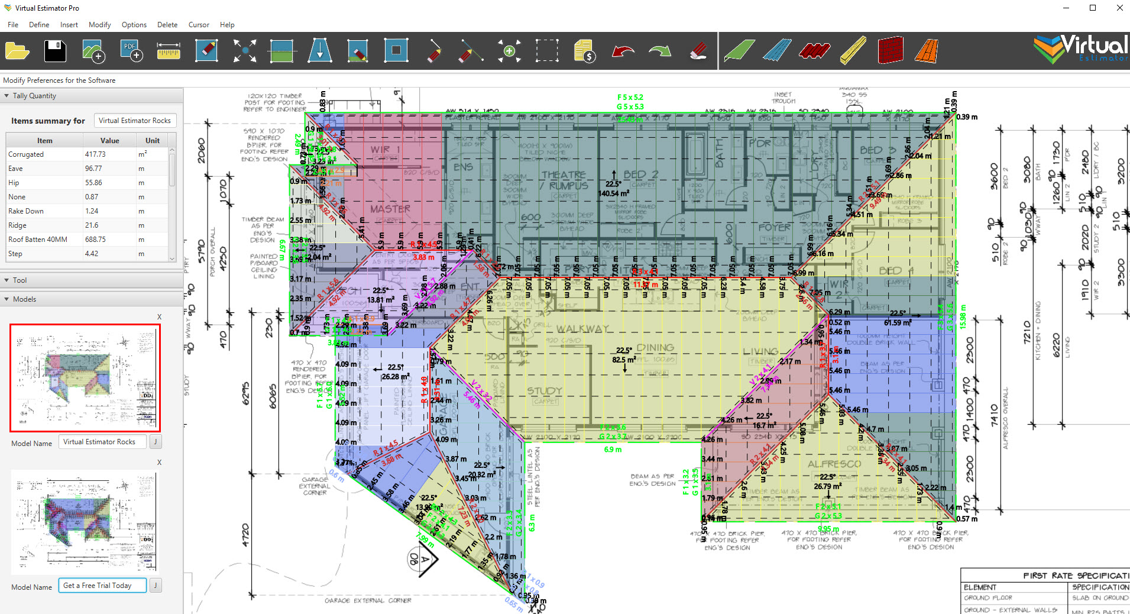Select the Virtual Estimator Rocks model thumbnail
1130x614 pixels.
click(x=85, y=377)
